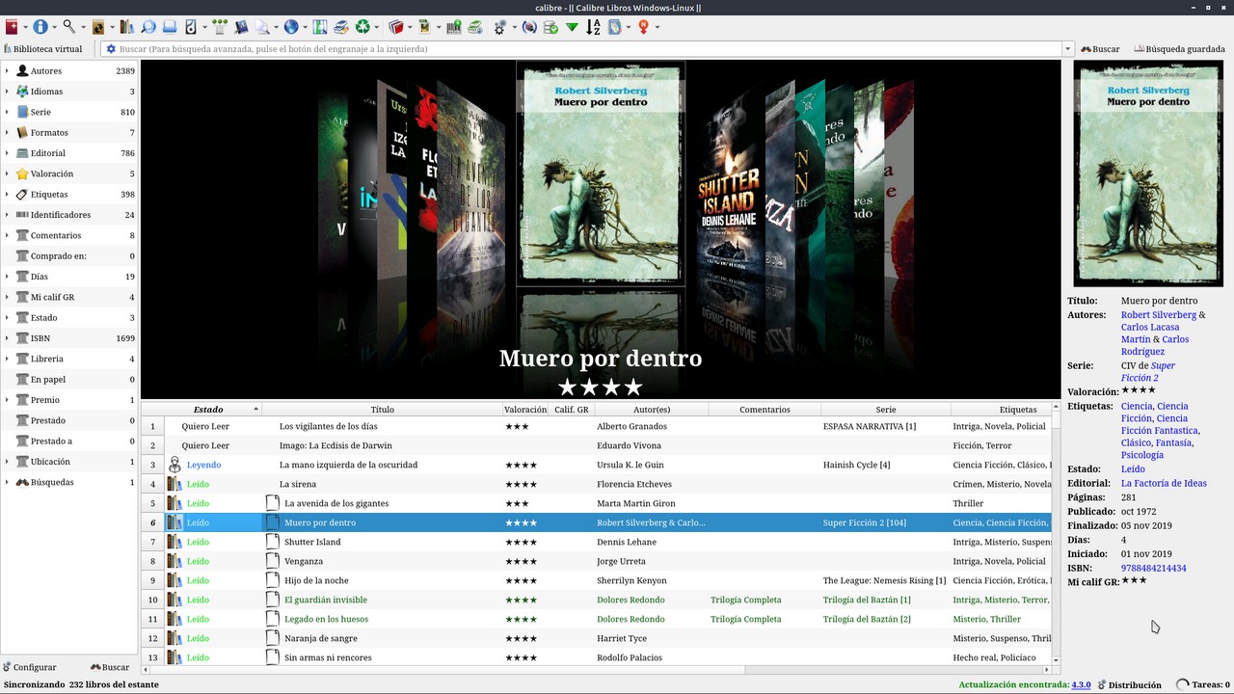This screenshot has width=1234, height=694.
Task: Click the magnifying glass toolbar icon
Action: [x=69, y=27]
